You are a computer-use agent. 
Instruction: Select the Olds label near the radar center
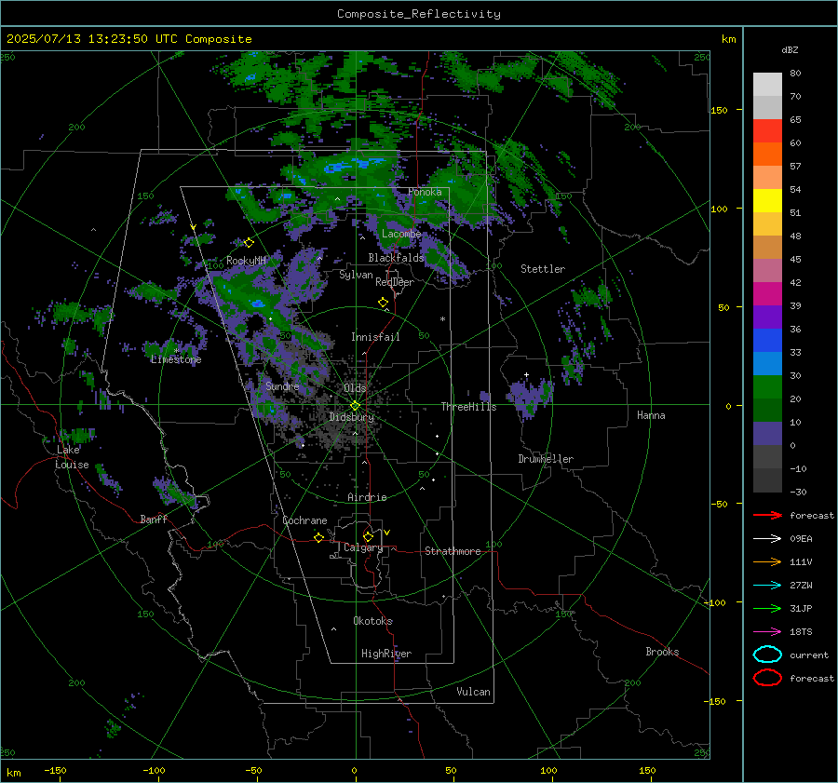coord(355,388)
